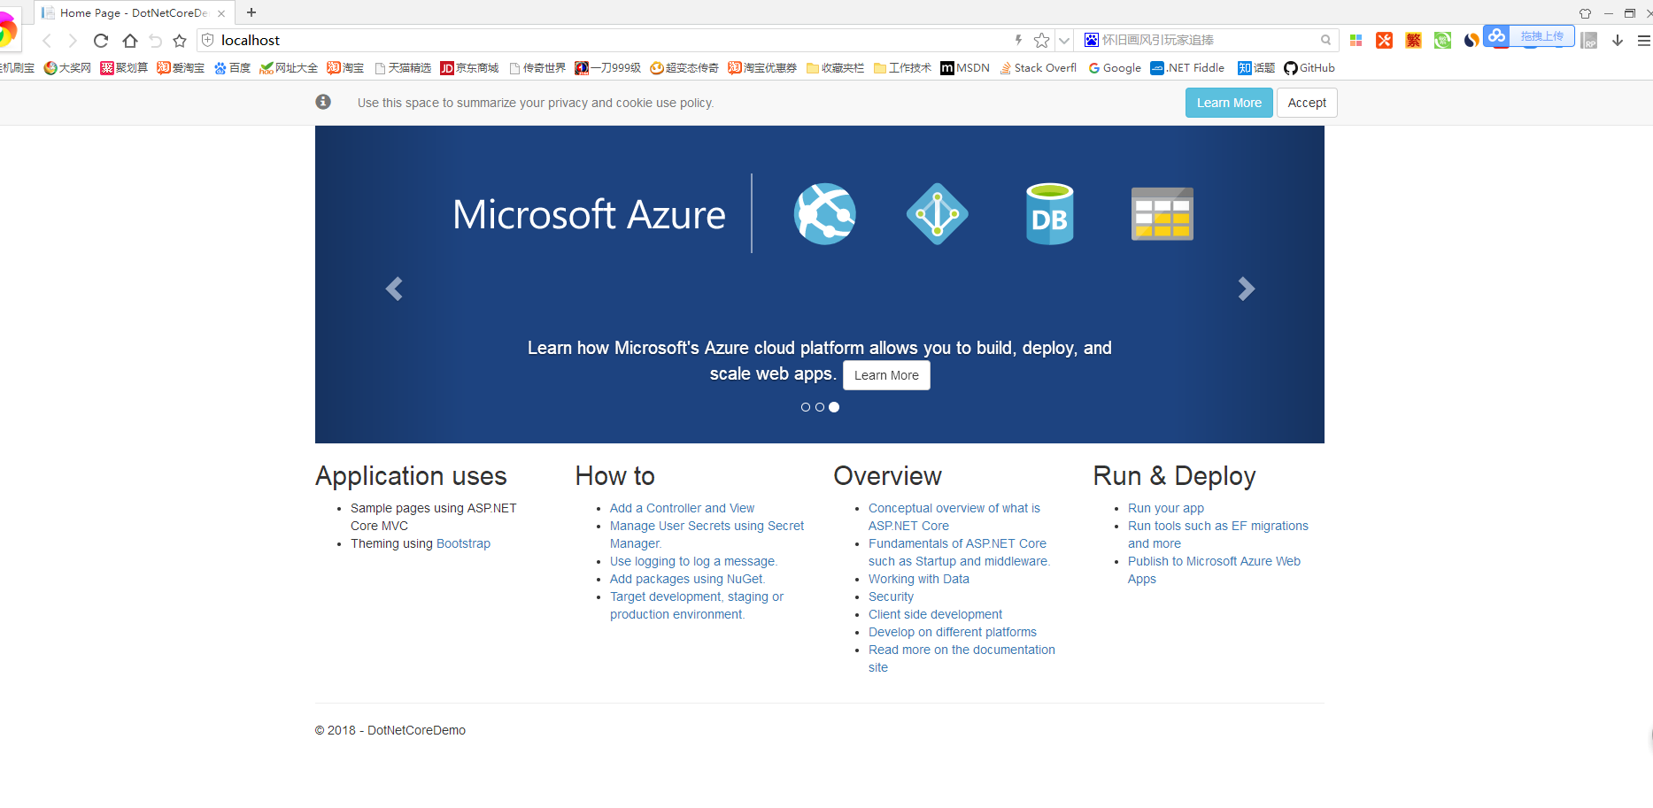Screen dimensions: 1653x808
Task: Open Develop on different platforms link
Action: tap(953, 632)
